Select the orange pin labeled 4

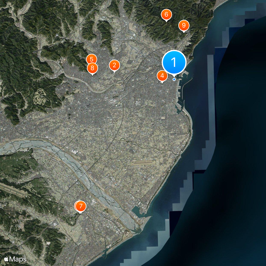coord(162,76)
